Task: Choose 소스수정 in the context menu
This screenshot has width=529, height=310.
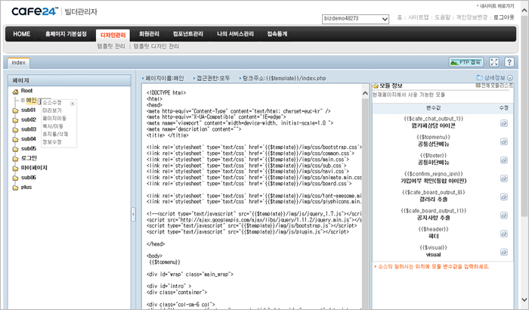Action: (x=52, y=102)
